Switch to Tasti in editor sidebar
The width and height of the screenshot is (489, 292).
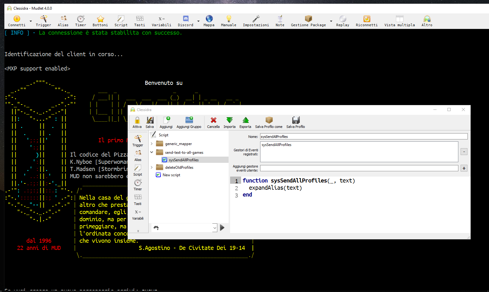(x=138, y=200)
